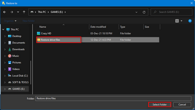195x110 pixels.
Task: Open Downloads in the navigation pane
Action: pyautogui.click(x=18, y=49)
